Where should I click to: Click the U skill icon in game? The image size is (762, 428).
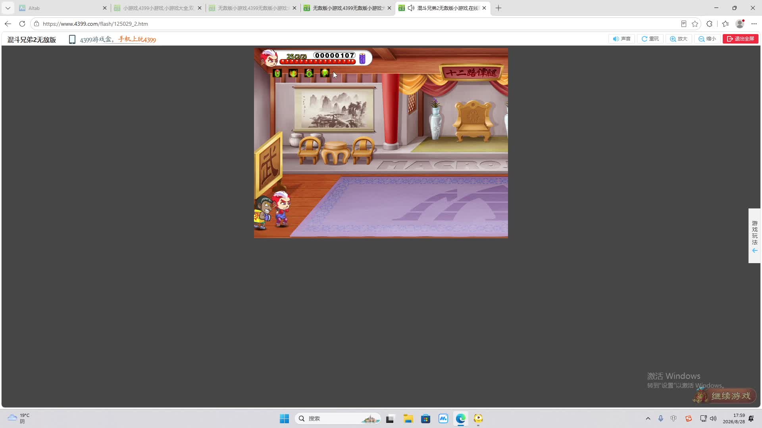click(277, 73)
